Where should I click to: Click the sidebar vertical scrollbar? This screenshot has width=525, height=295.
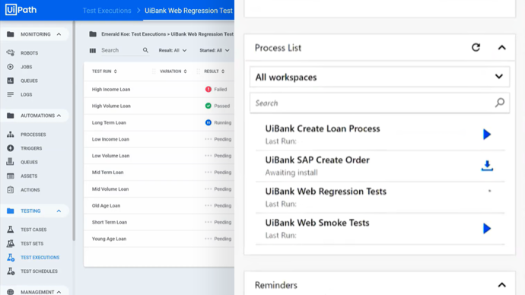tap(74, 131)
